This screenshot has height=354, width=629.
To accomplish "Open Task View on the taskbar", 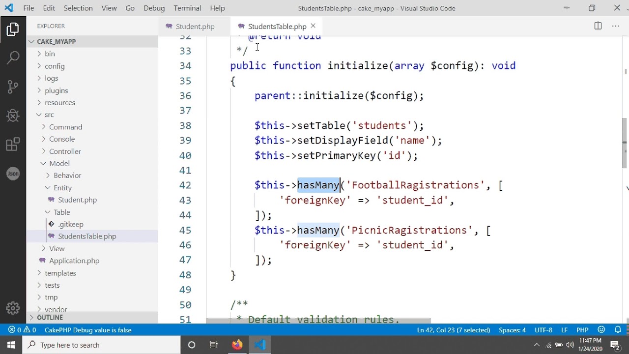I will tap(214, 345).
